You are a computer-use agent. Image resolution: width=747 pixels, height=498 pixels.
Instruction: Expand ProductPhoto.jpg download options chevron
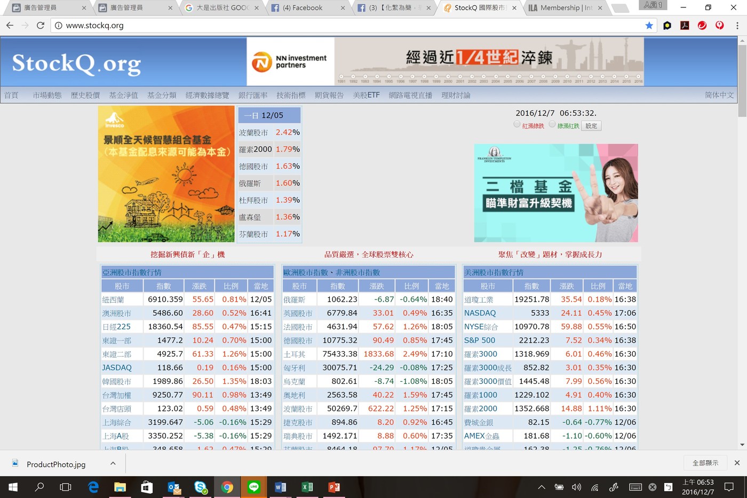113,463
